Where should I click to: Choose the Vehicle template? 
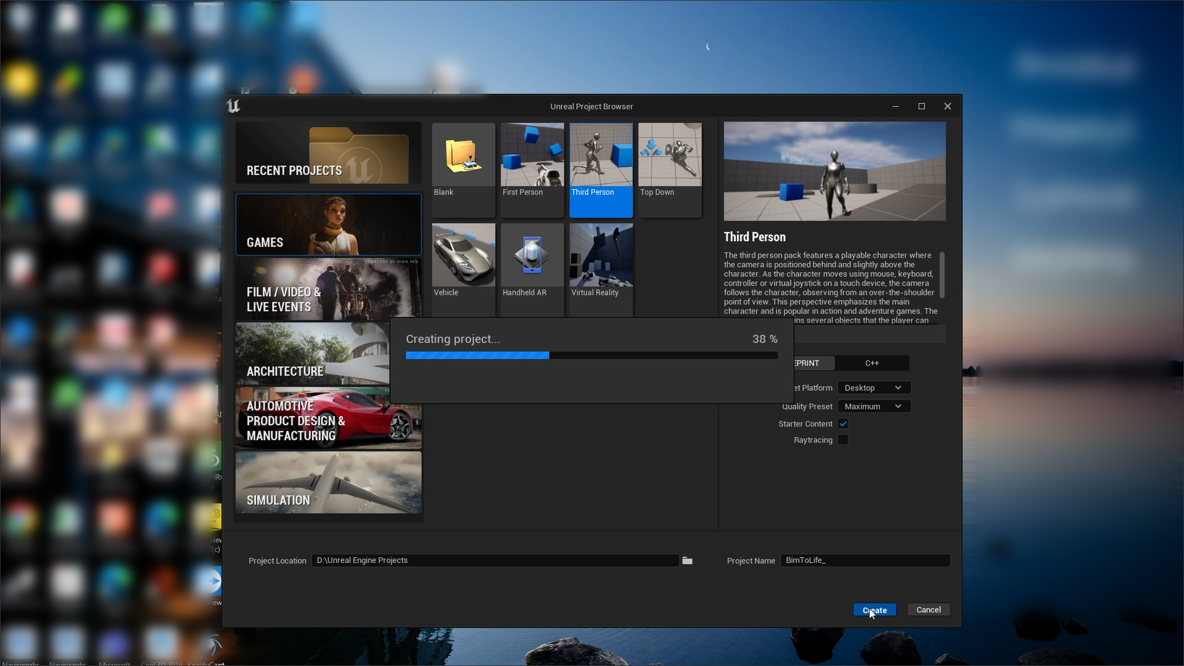[463, 270]
